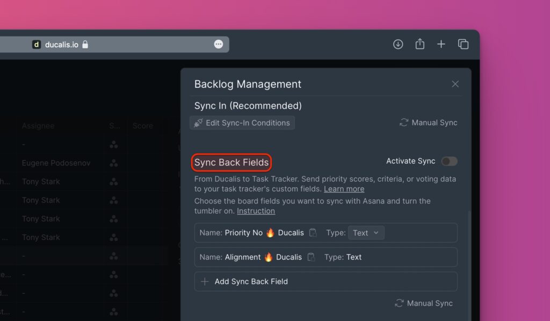This screenshot has height=321, width=550.
Task: Open the browser downloads icon
Action: click(x=398, y=44)
